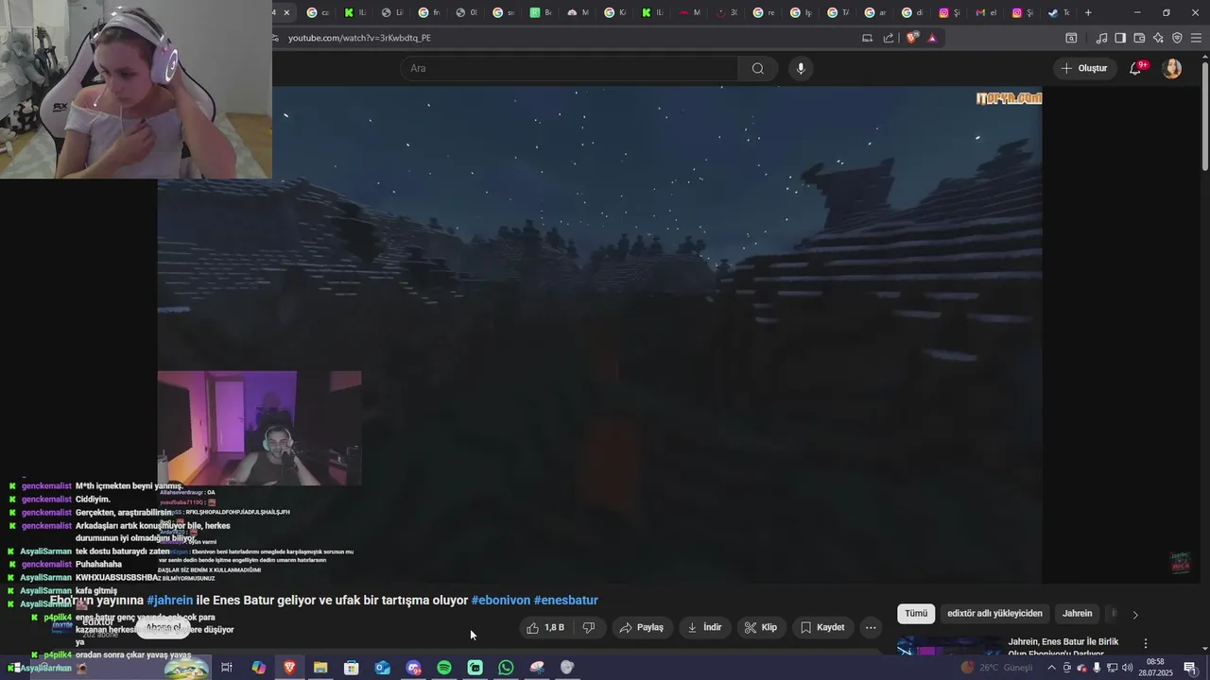Image resolution: width=1210 pixels, height=680 pixels.
Task: Open Microsoft Store from the taskbar
Action: [x=352, y=668]
